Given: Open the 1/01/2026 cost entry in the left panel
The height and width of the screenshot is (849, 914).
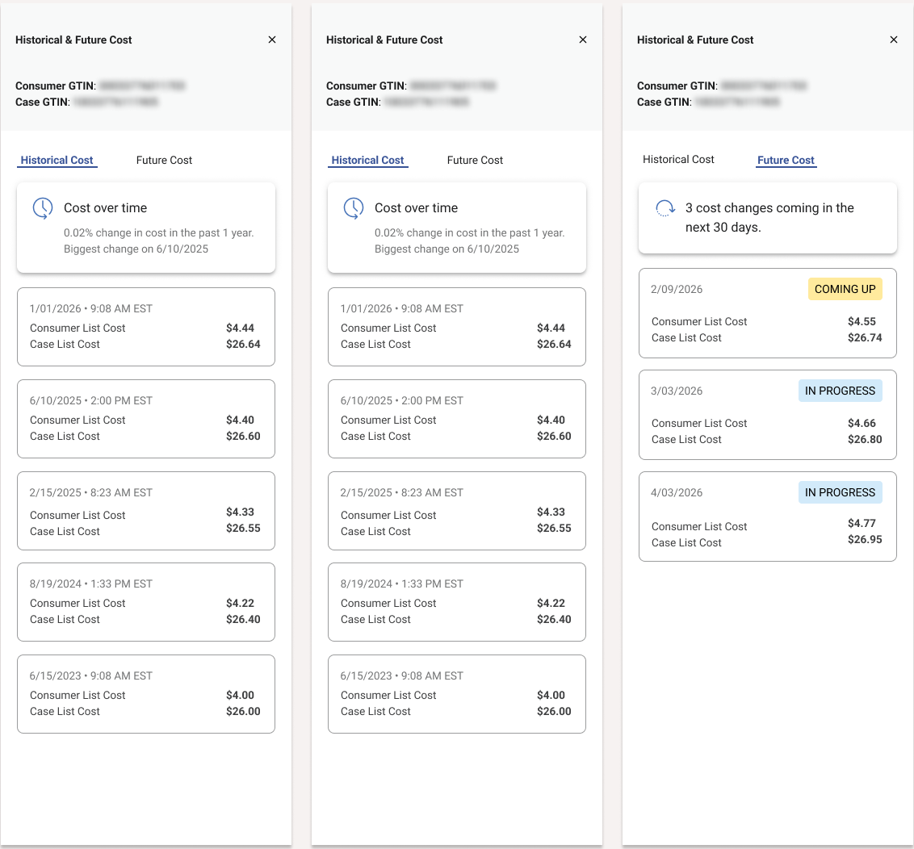Looking at the screenshot, I should click(146, 327).
